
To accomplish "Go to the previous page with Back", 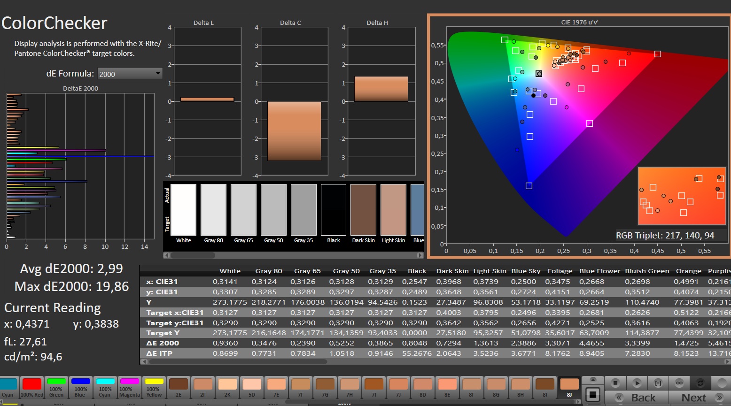I will pyautogui.click(x=637, y=398).
